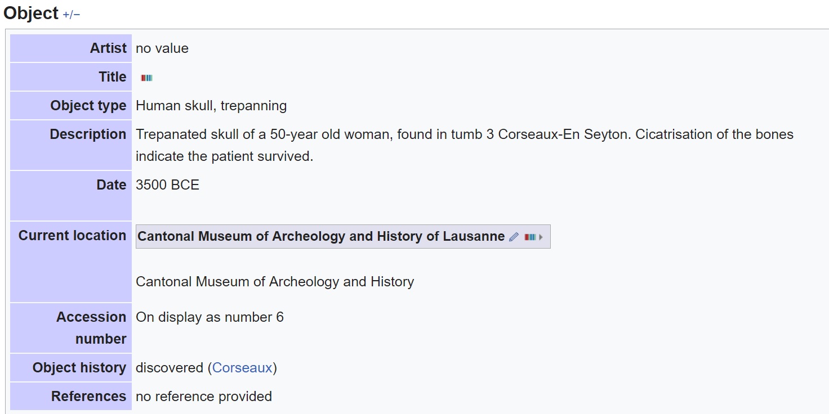Click the Current location row label

(x=72, y=236)
